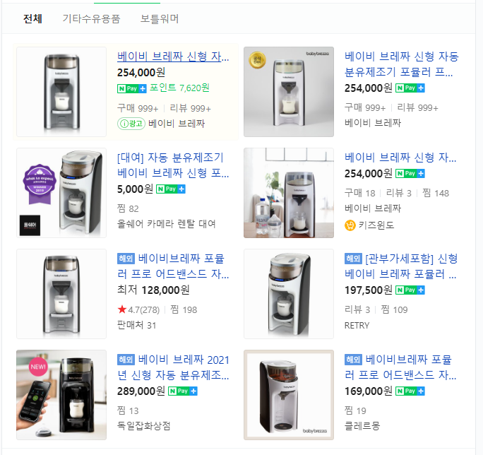Click the N Pay badge next to 197,500원
This screenshot has height=455, width=483.
click(410, 290)
